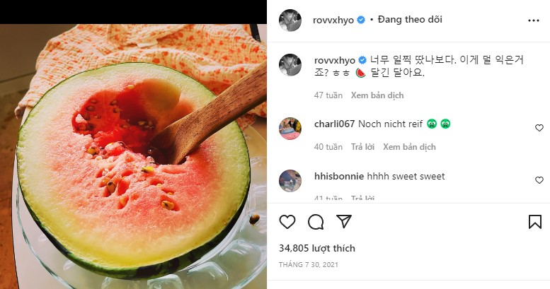Click the THÁNG 7 30, 2021 post date
This screenshot has height=289, width=550.
pos(308,264)
